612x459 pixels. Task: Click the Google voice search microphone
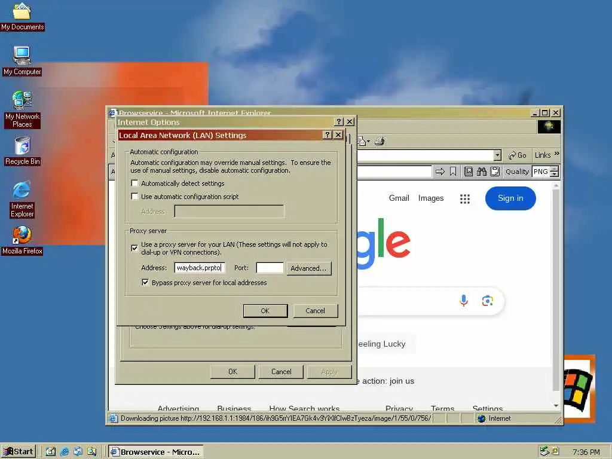[464, 301]
